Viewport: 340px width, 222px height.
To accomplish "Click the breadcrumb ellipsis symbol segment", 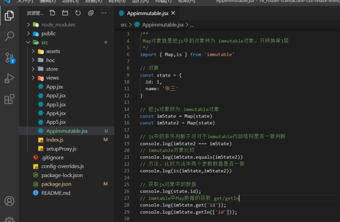I will 192,25.
